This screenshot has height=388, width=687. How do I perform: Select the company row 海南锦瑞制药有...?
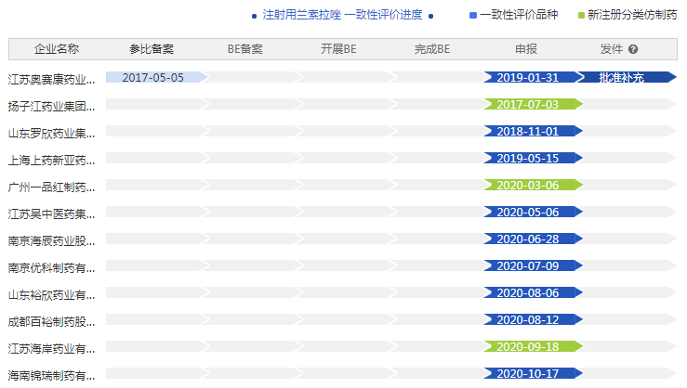(51, 376)
